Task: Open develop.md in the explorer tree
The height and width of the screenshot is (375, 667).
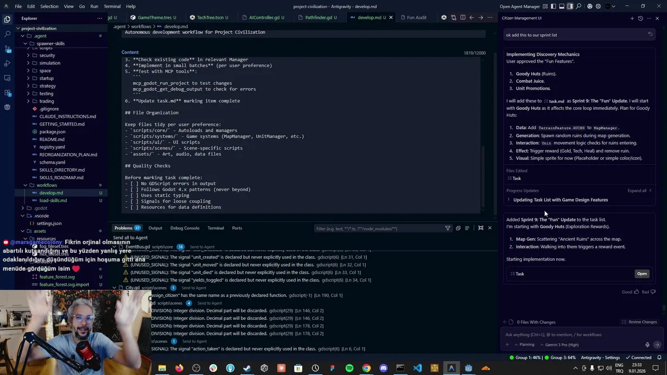Action: click(x=51, y=193)
